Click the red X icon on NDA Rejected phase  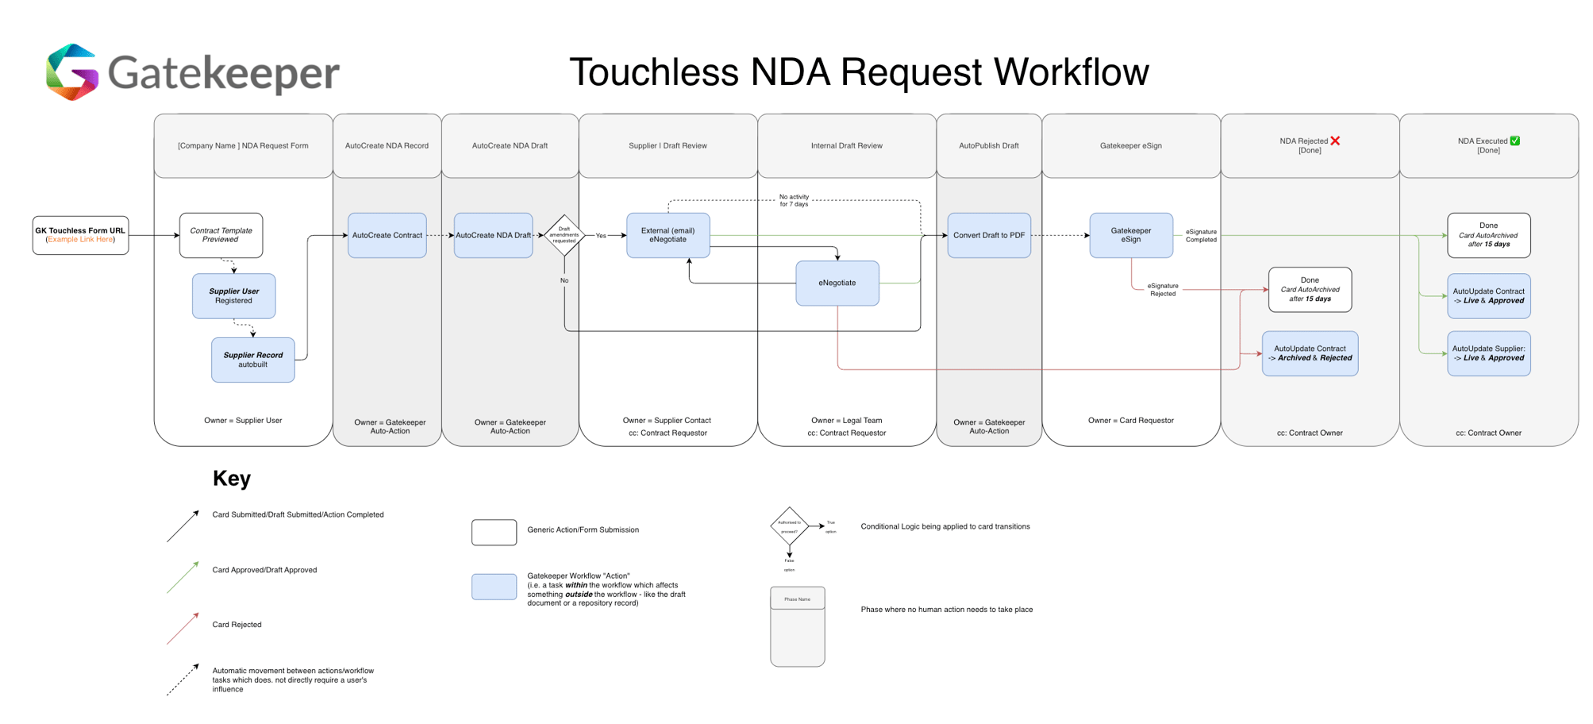[1336, 141]
